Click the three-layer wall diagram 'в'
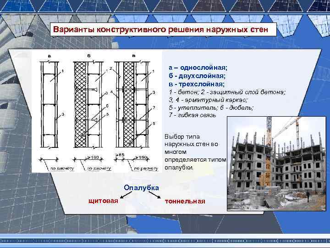The height and width of the screenshot is (248, 330). pyautogui.click(x=132, y=104)
